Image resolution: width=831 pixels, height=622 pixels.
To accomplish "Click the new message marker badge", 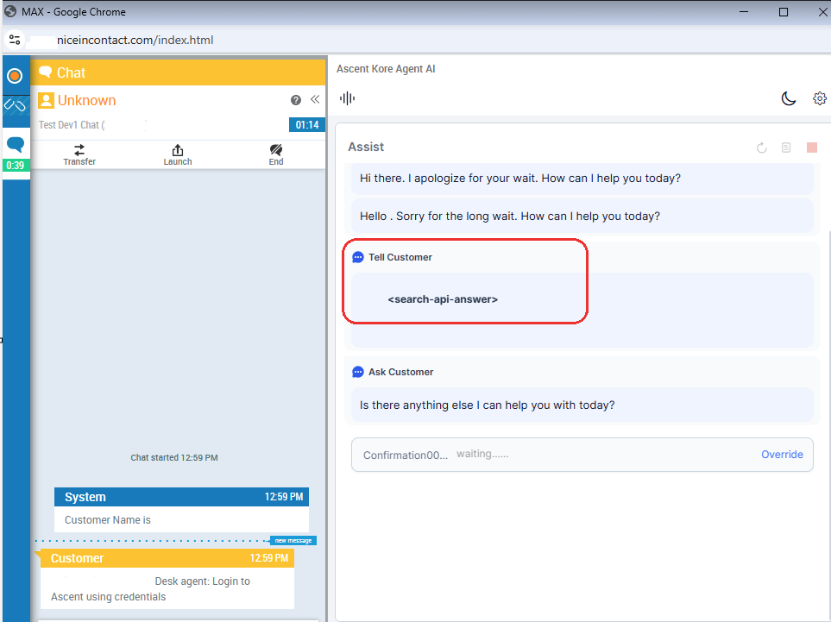I will (293, 540).
